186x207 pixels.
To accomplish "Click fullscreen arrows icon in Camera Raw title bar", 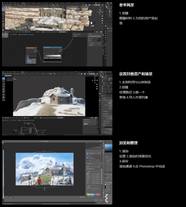I will 104,141.
